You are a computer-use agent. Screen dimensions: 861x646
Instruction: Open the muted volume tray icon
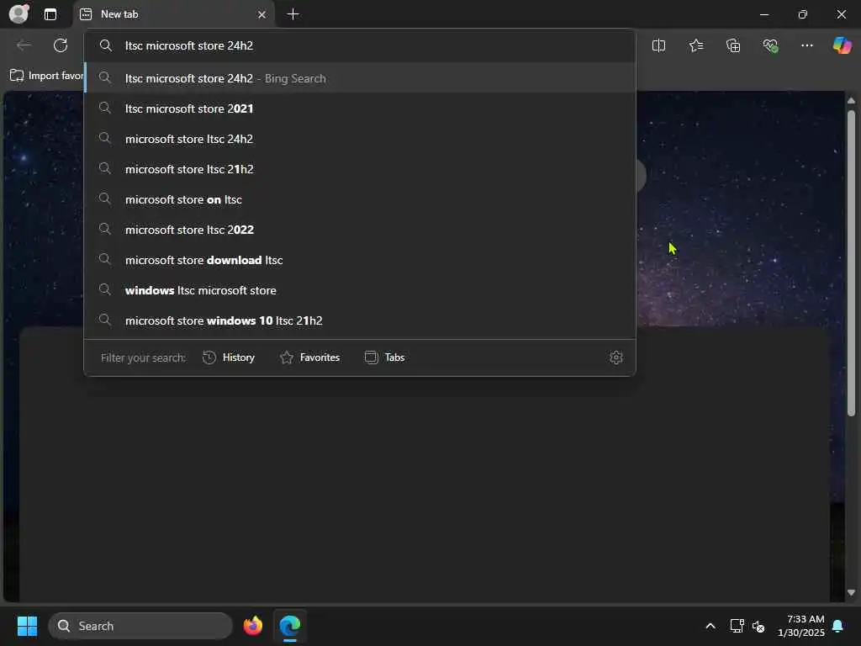pyautogui.click(x=758, y=626)
